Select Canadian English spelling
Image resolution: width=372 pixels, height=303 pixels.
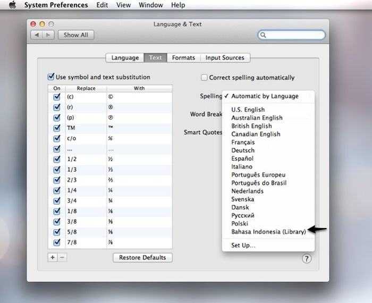coord(268,134)
